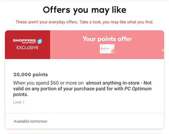Tap the next offer card peeking below
Viewport: 169px width, 134px height.
click(x=84, y=134)
